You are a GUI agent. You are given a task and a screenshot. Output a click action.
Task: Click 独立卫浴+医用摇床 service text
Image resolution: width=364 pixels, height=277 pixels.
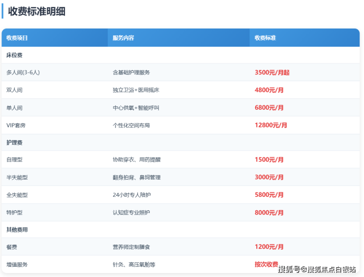pos(136,90)
